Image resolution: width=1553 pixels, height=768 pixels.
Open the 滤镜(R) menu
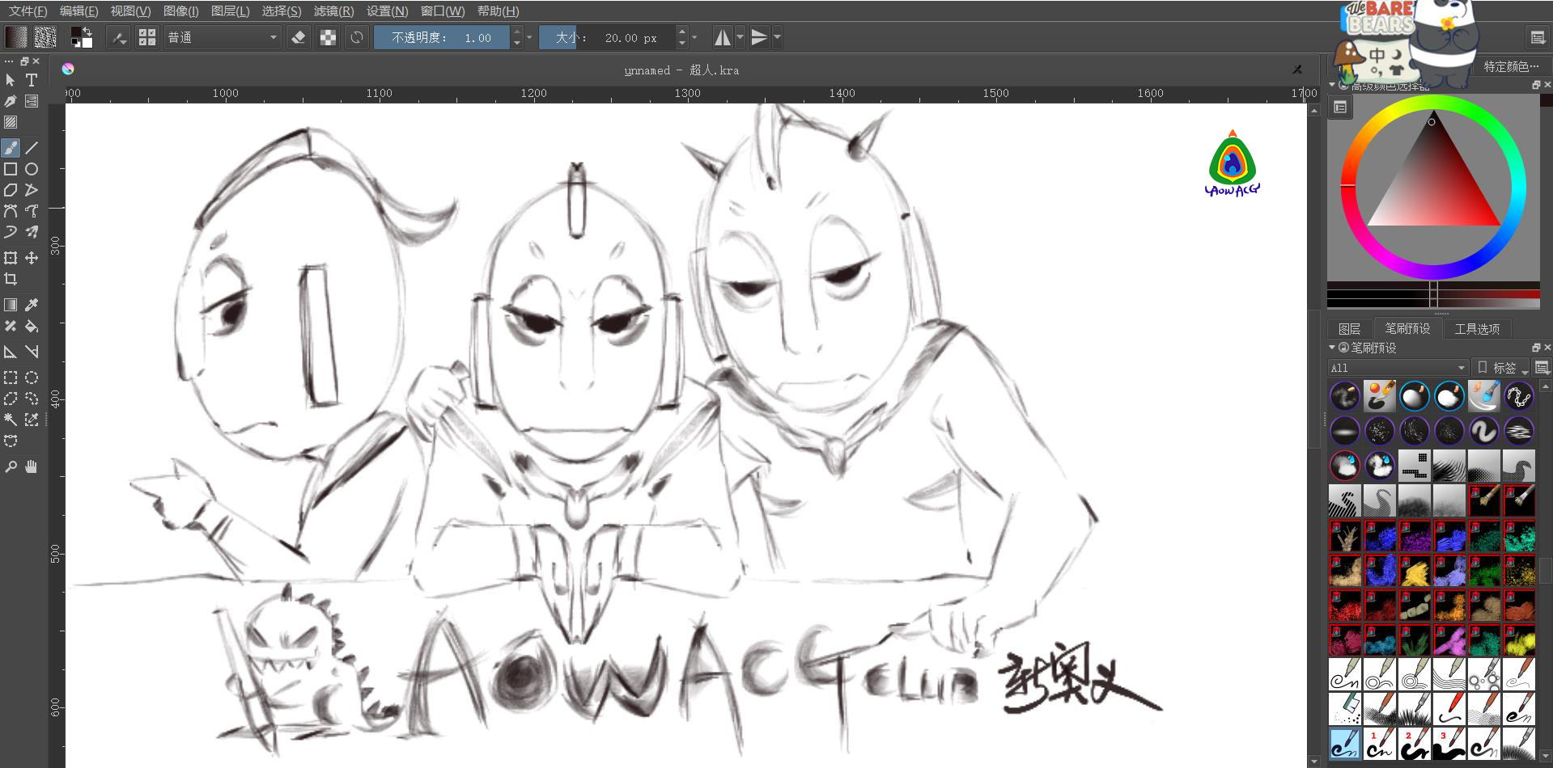click(x=333, y=11)
